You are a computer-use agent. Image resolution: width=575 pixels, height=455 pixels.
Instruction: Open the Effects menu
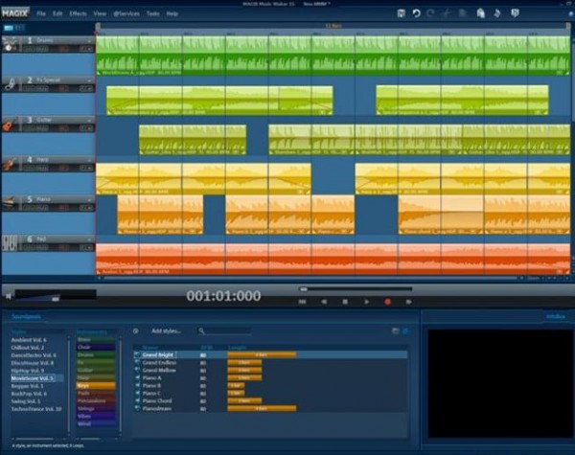(78, 14)
